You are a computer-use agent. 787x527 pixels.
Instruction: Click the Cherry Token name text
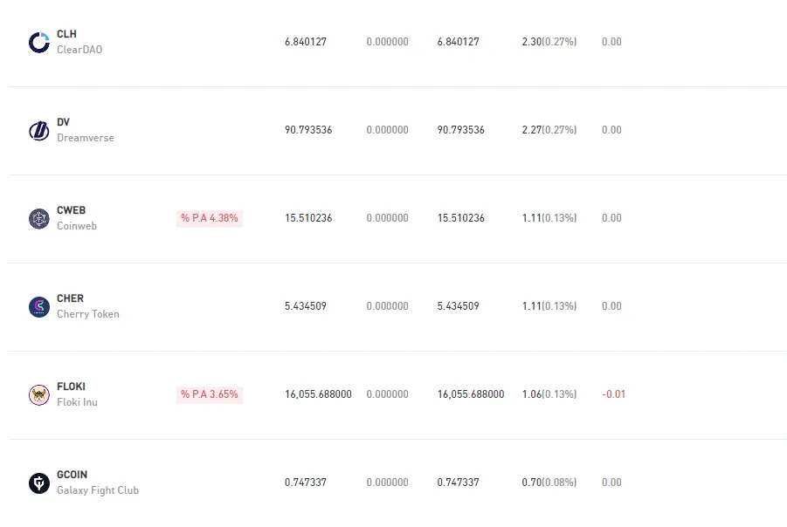[88, 314]
